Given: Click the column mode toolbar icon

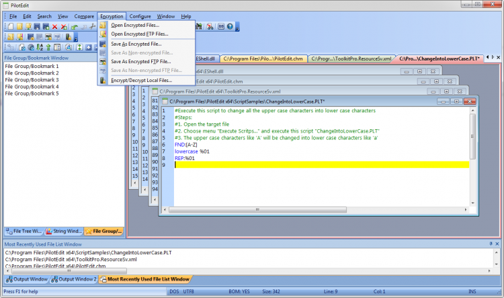Looking at the screenshot, I should (x=57, y=47).
